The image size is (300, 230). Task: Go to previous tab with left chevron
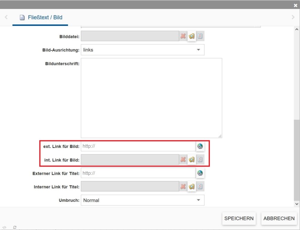[6, 17]
